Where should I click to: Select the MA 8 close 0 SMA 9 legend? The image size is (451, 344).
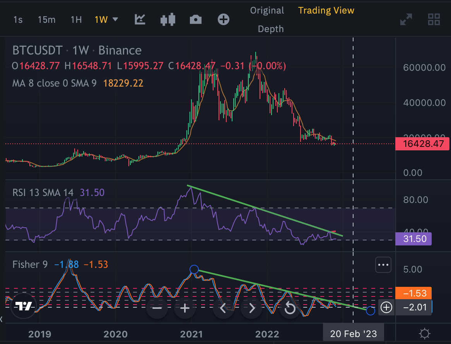55,83
